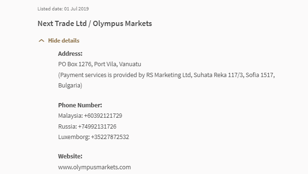The image size is (308, 174).
Task: Click the Sofia 1517 text
Action: tap(260, 75)
